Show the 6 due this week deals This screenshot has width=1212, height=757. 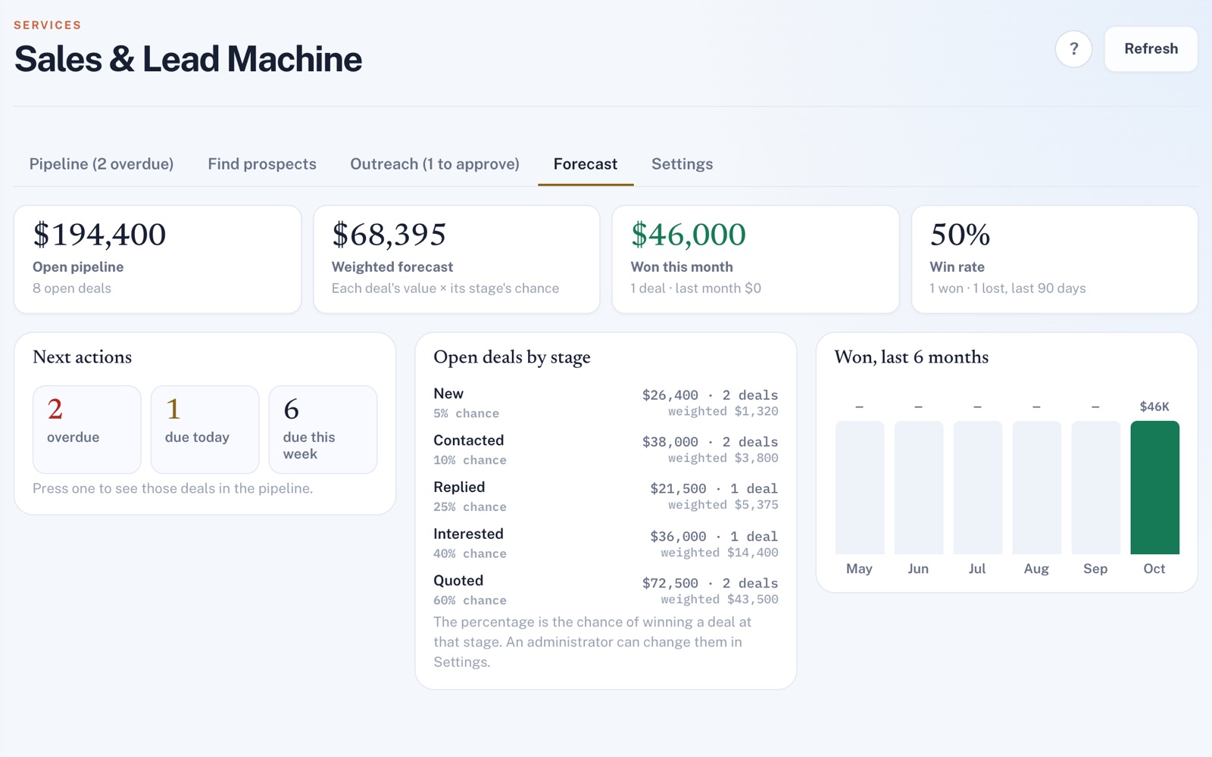click(323, 429)
